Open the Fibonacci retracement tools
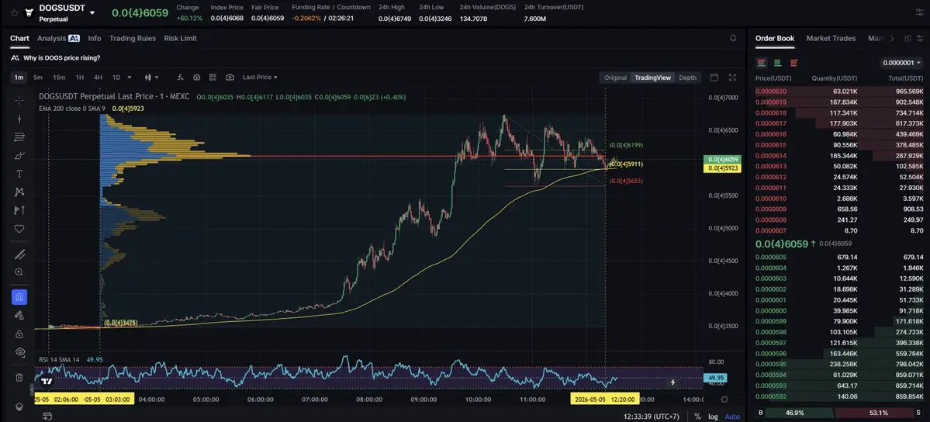This screenshot has height=422, width=930. click(19, 137)
